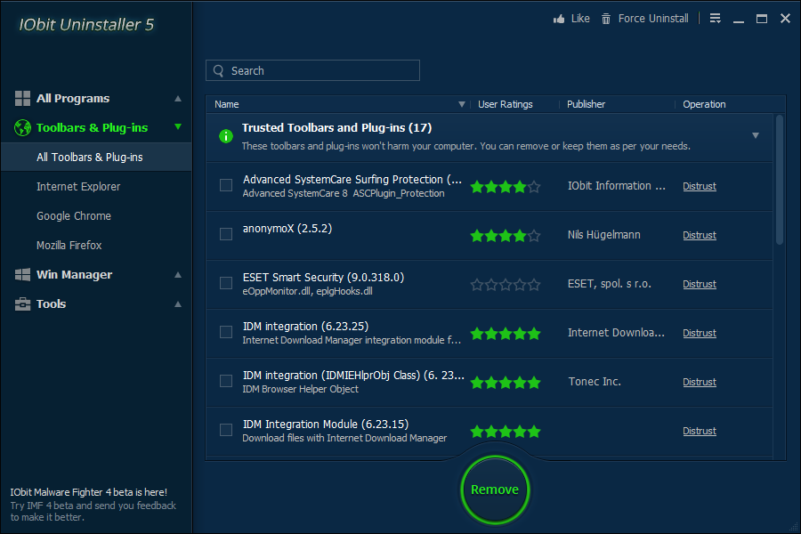801x534 pixels.
Task: Open the All Programs section label
Action: (73, 98)
